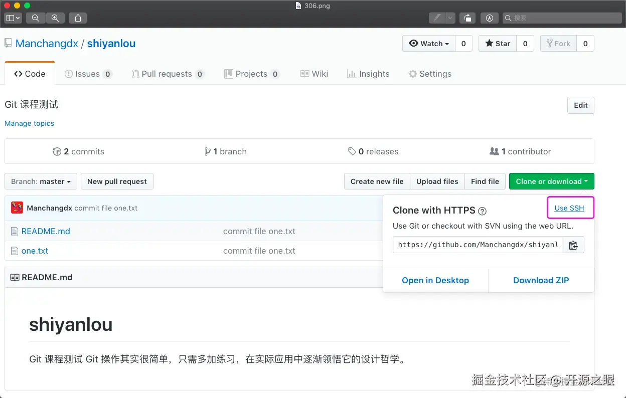Click the Preview rotate icon

pos(467,18)
